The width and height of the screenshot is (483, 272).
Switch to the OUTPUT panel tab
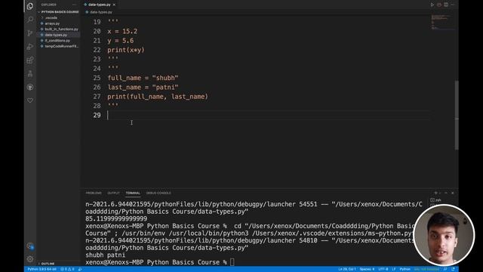[x=113, y=193]
